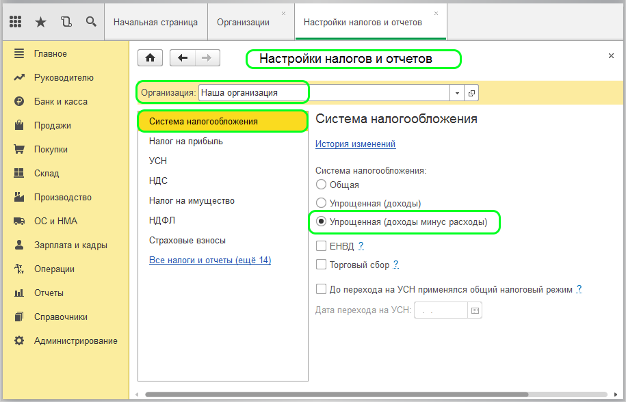Open organization form with the open icon
This screenshot has width=626, height=402.
pyautogui.click(x=472, y=93)
